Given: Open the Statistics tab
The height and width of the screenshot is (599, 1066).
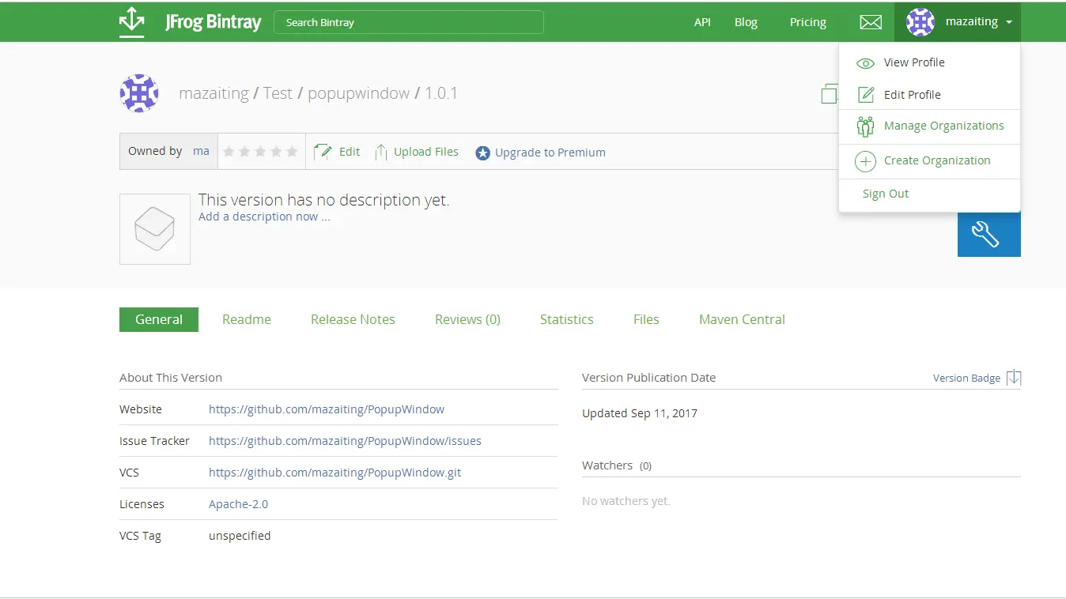Looking at the screenshot, I should pos(566,319).
